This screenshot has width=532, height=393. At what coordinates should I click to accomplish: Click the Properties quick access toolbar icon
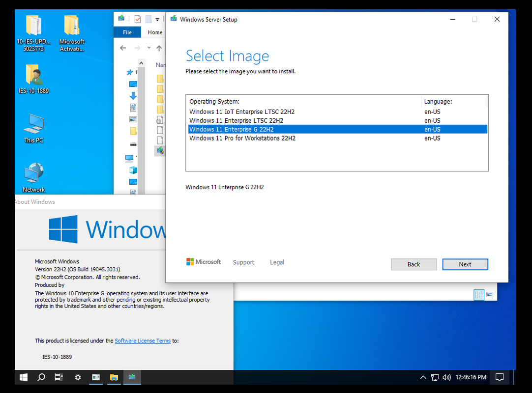[x=137, y=19]
